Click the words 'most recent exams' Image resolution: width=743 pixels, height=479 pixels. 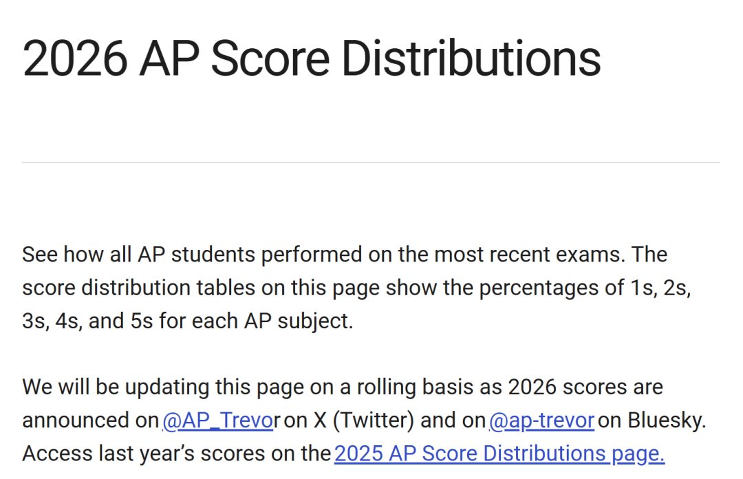527,255
